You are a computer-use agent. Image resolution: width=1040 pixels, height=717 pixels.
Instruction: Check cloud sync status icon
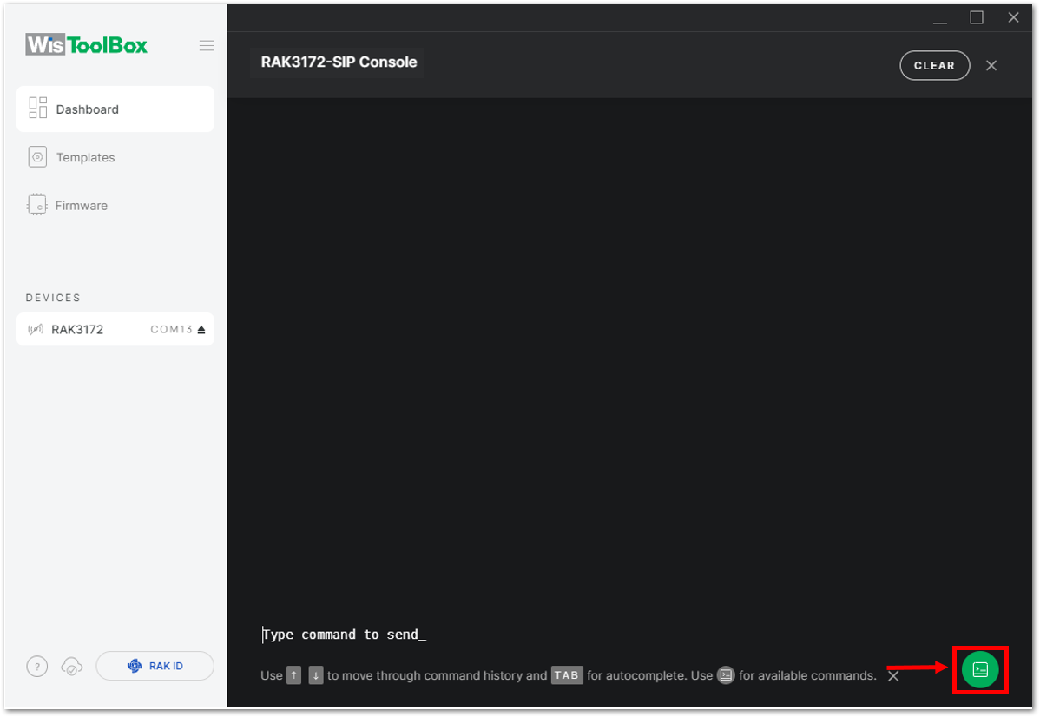72,666
